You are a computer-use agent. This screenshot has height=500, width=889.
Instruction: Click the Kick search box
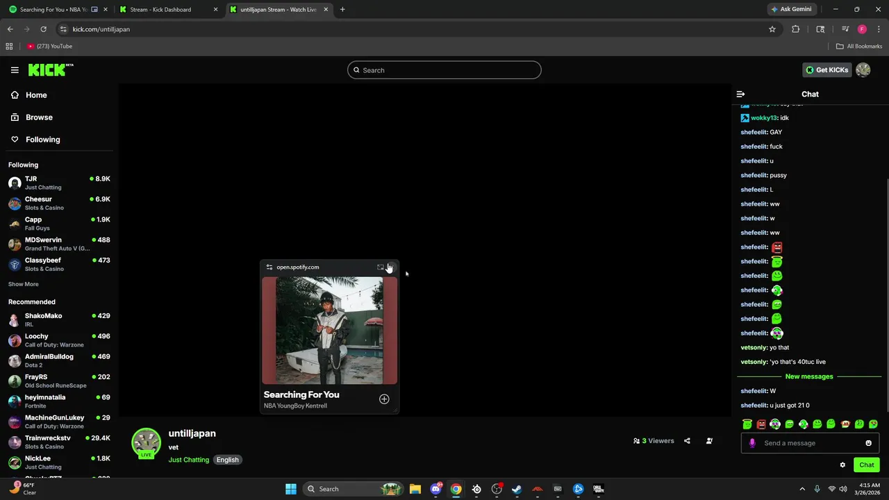[444, 70]
